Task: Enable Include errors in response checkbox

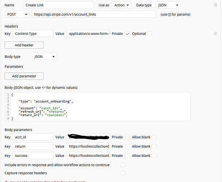Action: point(123,165)
